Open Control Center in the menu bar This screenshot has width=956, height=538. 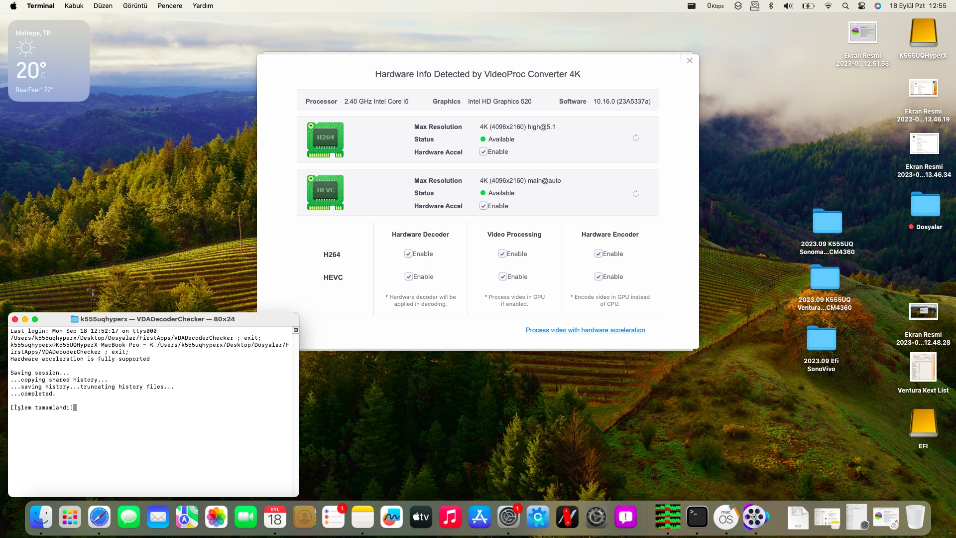[x=862, y=6]
